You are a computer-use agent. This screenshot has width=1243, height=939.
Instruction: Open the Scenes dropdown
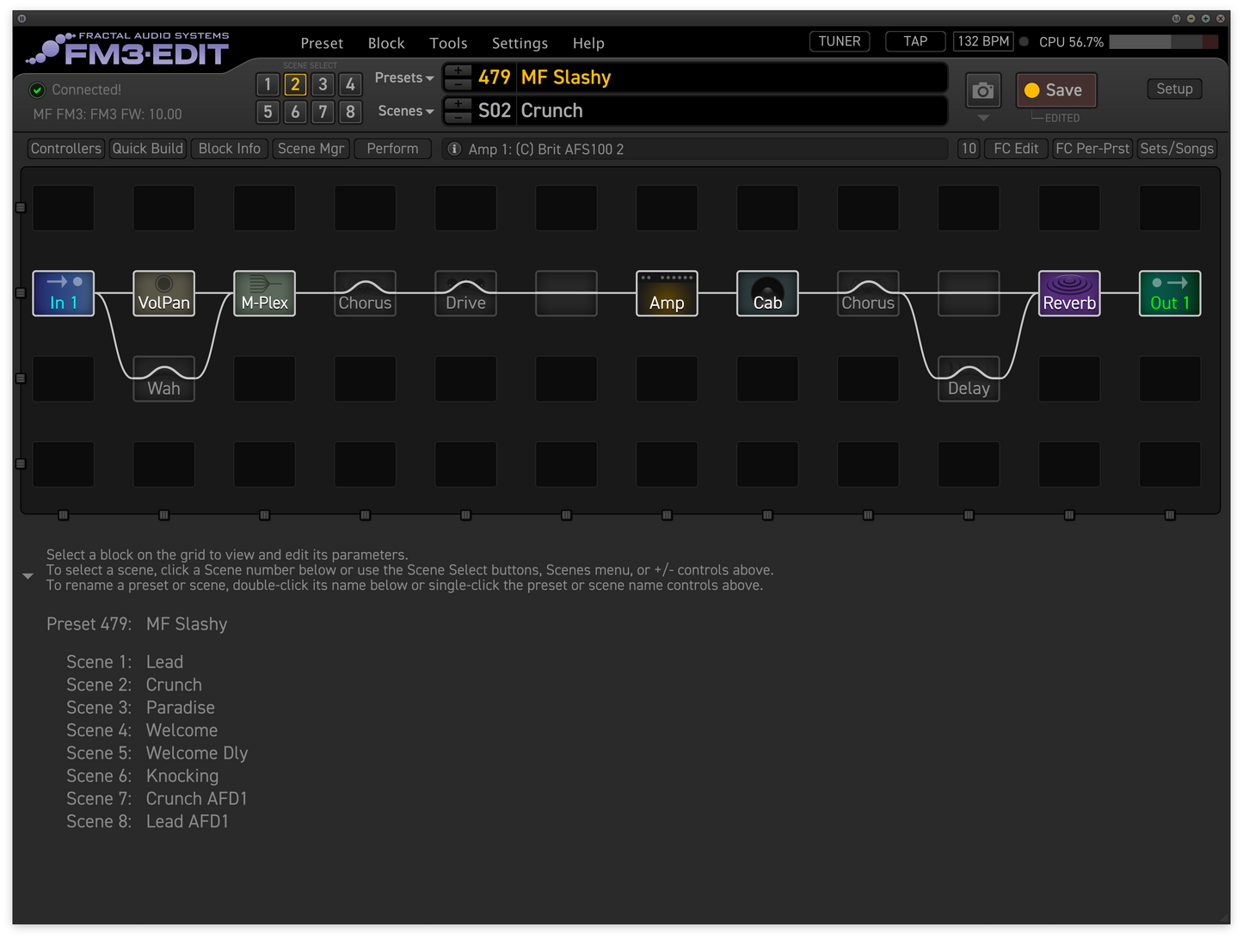click(x=405, y=111)
